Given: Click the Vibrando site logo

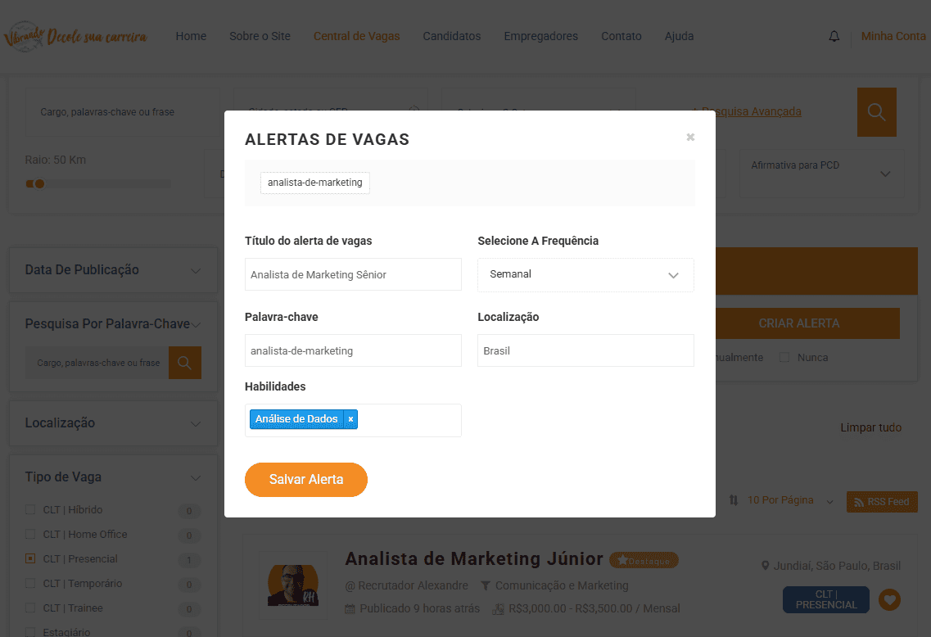Looking at the screenshot, I should click(x=75, y=36).
